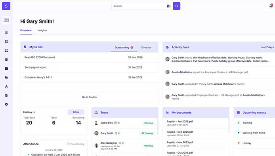This screenshot has height=156, width=275.
Task: Open the folder documents icon in the sidebar
Action: point(6,78)
